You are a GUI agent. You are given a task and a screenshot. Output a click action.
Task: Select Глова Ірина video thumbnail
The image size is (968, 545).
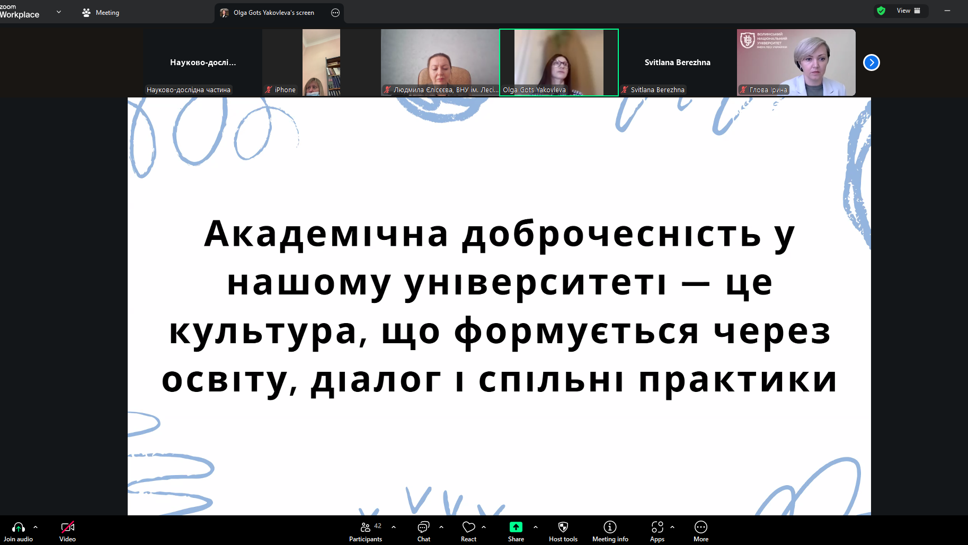point(796,62)
